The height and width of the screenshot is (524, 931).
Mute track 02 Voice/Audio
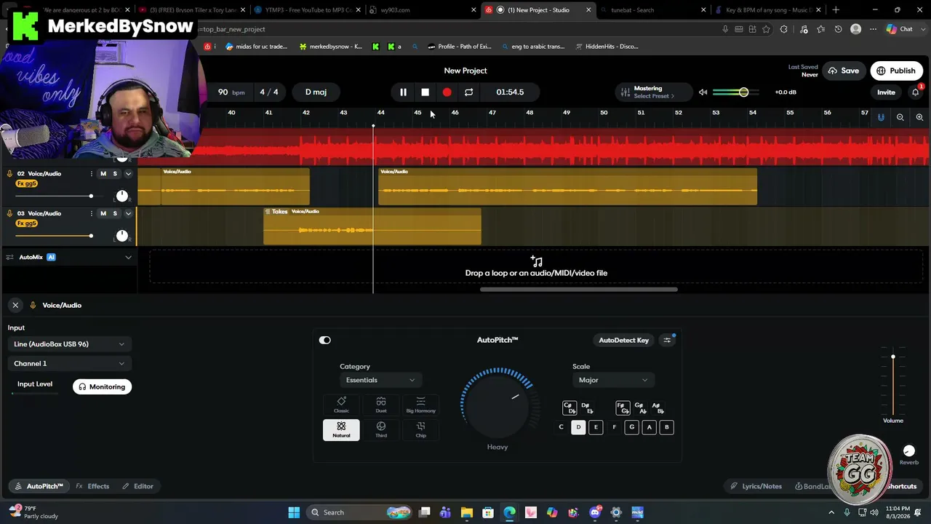tap(103, 174)
